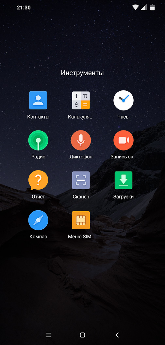This screenshot has height=345, width=165.
Task: Tap the 21:30 clock in status bar
Action: [x=24, y=8]
